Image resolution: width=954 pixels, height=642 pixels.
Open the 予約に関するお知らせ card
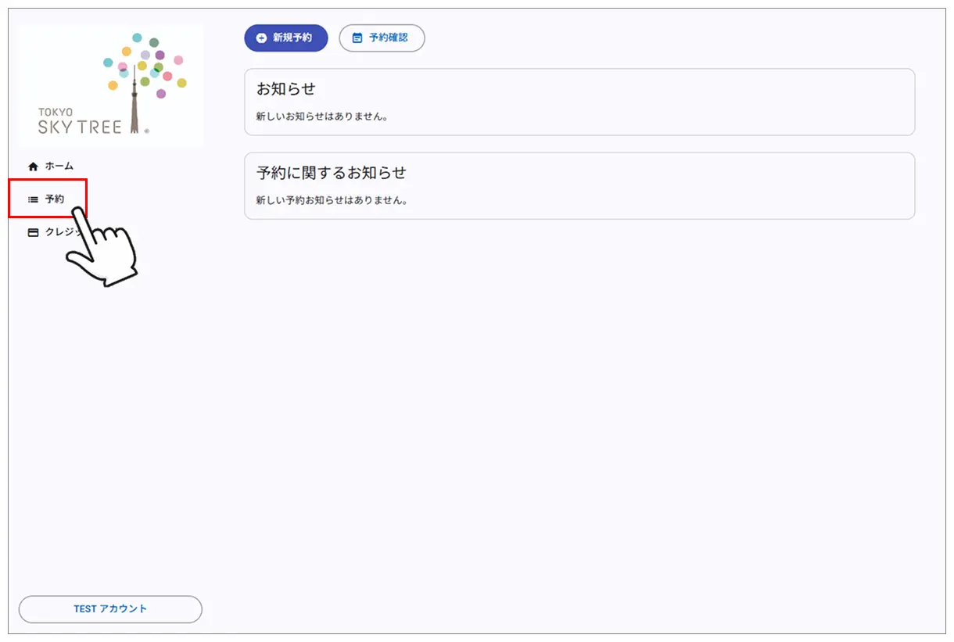[x=580, y=186]
